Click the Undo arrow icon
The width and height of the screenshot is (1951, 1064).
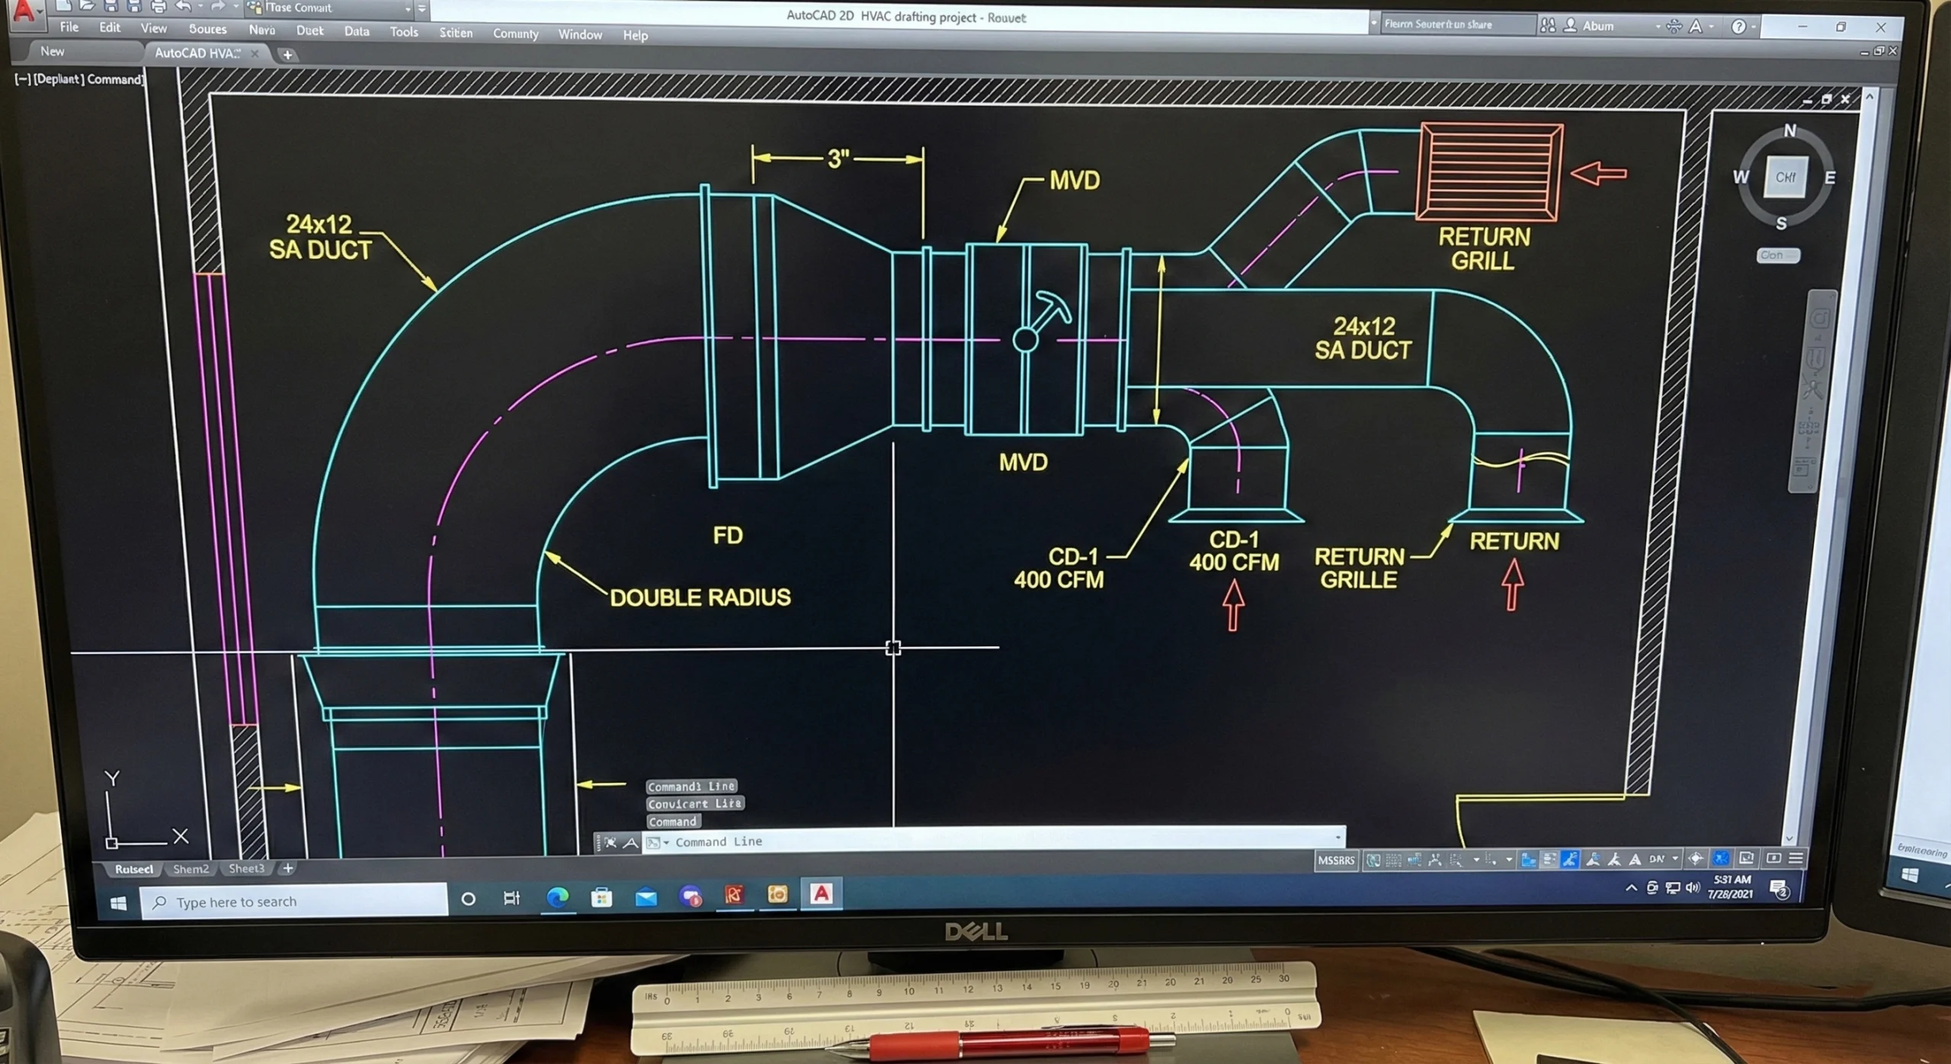(183, 7)
